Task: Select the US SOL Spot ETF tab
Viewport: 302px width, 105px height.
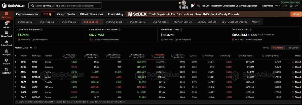Action: pyautogui.click(x=92, y=22)
